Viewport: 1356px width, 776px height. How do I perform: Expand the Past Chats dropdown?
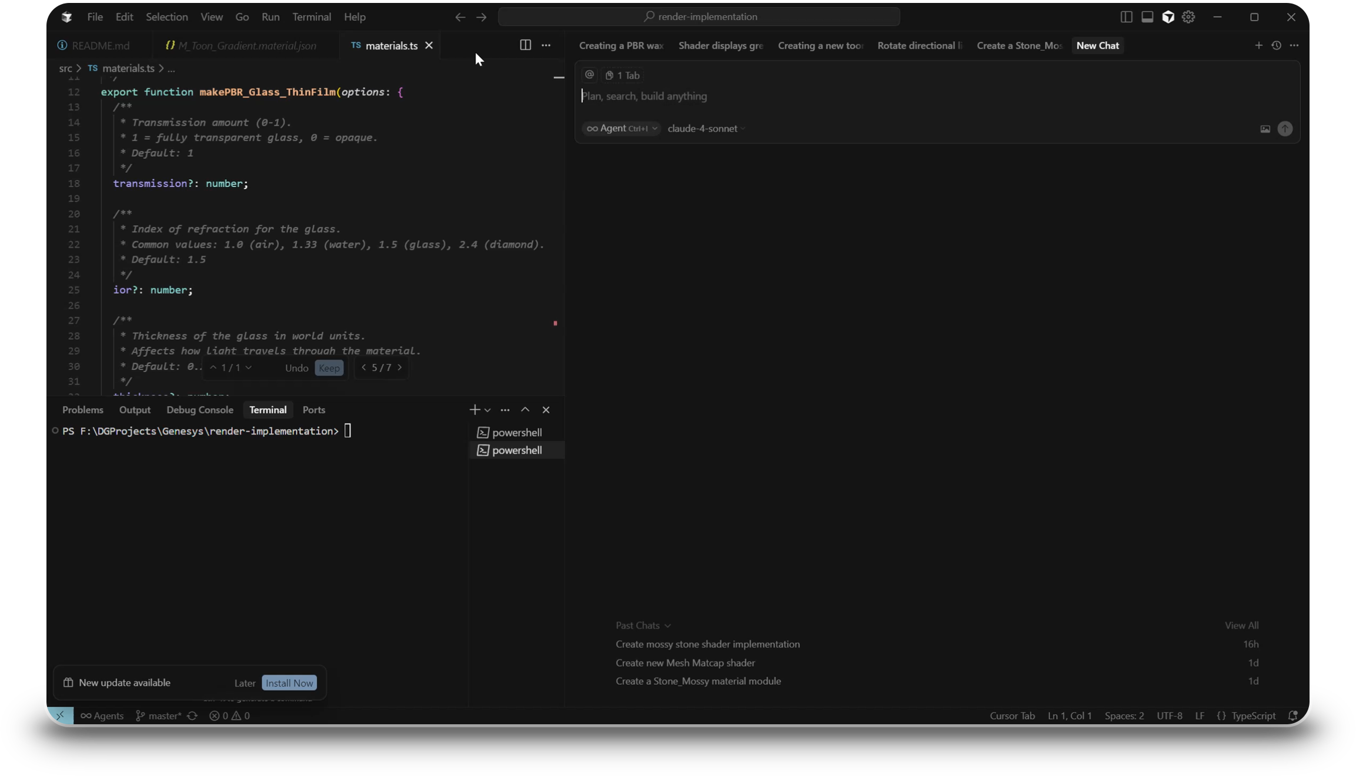[643, 626]
